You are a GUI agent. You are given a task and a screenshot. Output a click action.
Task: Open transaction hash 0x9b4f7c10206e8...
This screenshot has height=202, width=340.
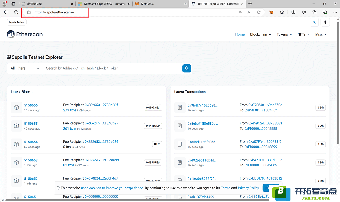pos(203,105)
